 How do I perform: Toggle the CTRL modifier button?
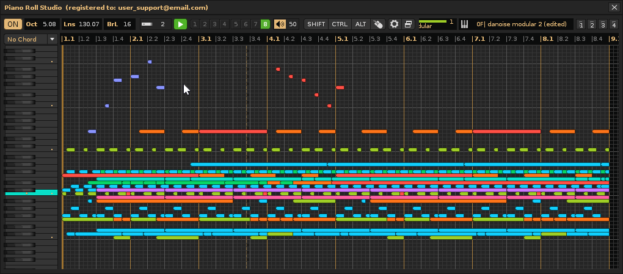point(340,24)
